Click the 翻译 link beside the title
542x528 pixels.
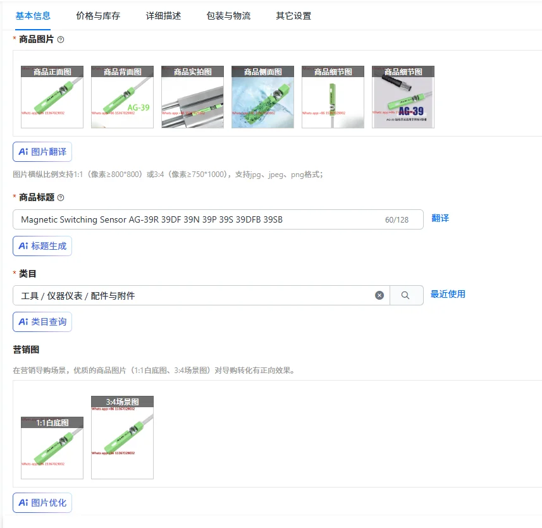click(440, 218)
